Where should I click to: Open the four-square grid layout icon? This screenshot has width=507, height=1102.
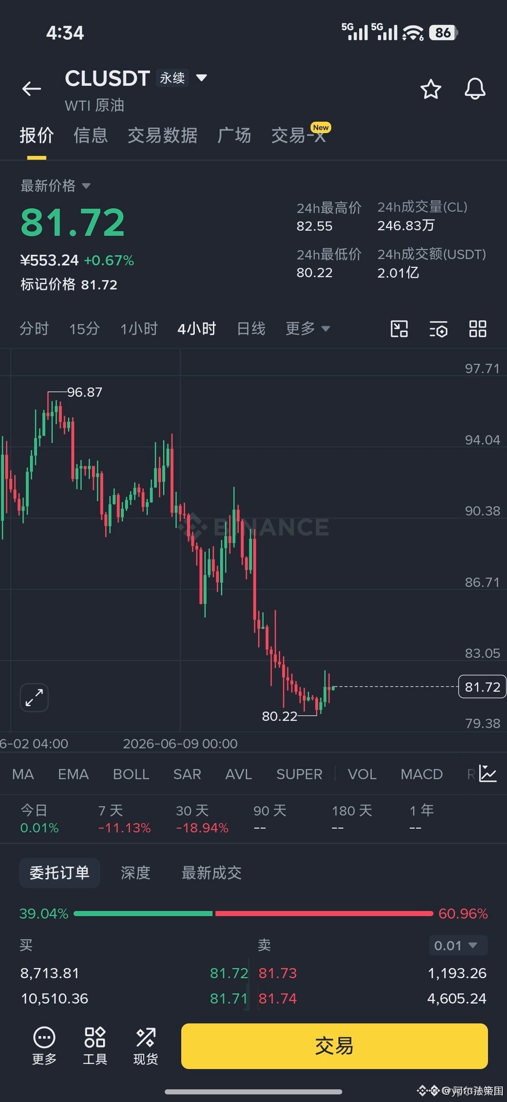(477, 329)
